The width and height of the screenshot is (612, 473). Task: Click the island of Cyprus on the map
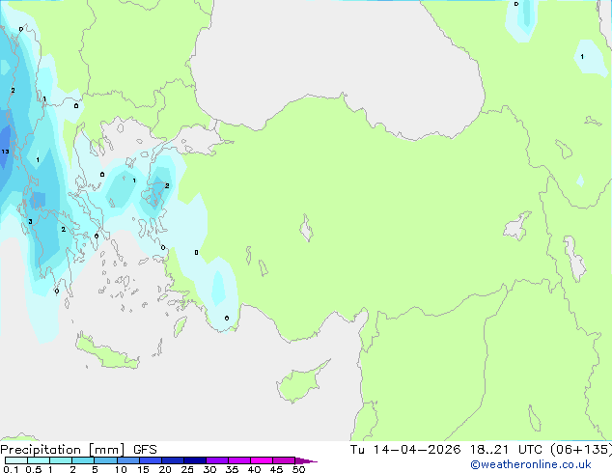pyautogui.click(x=300, y=383)
